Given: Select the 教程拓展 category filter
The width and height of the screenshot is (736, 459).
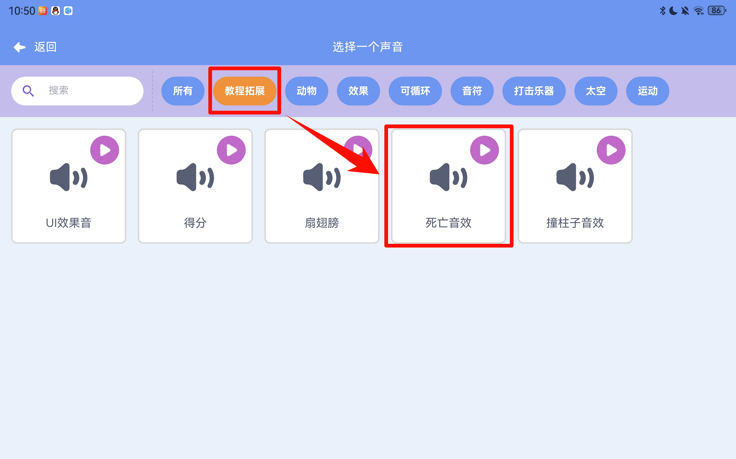Looking at the screenshot, I should click(245, 91).
